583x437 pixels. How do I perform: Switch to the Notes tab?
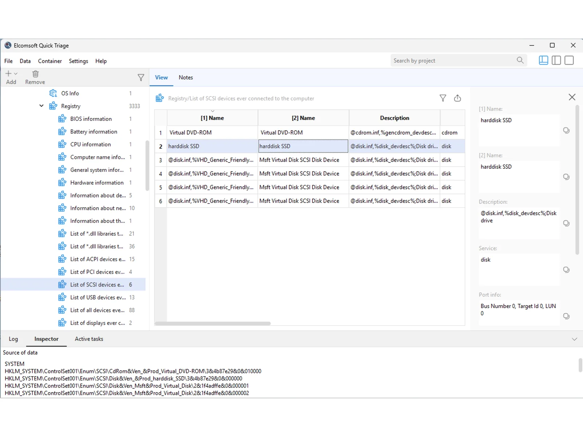tap(185, 78)
